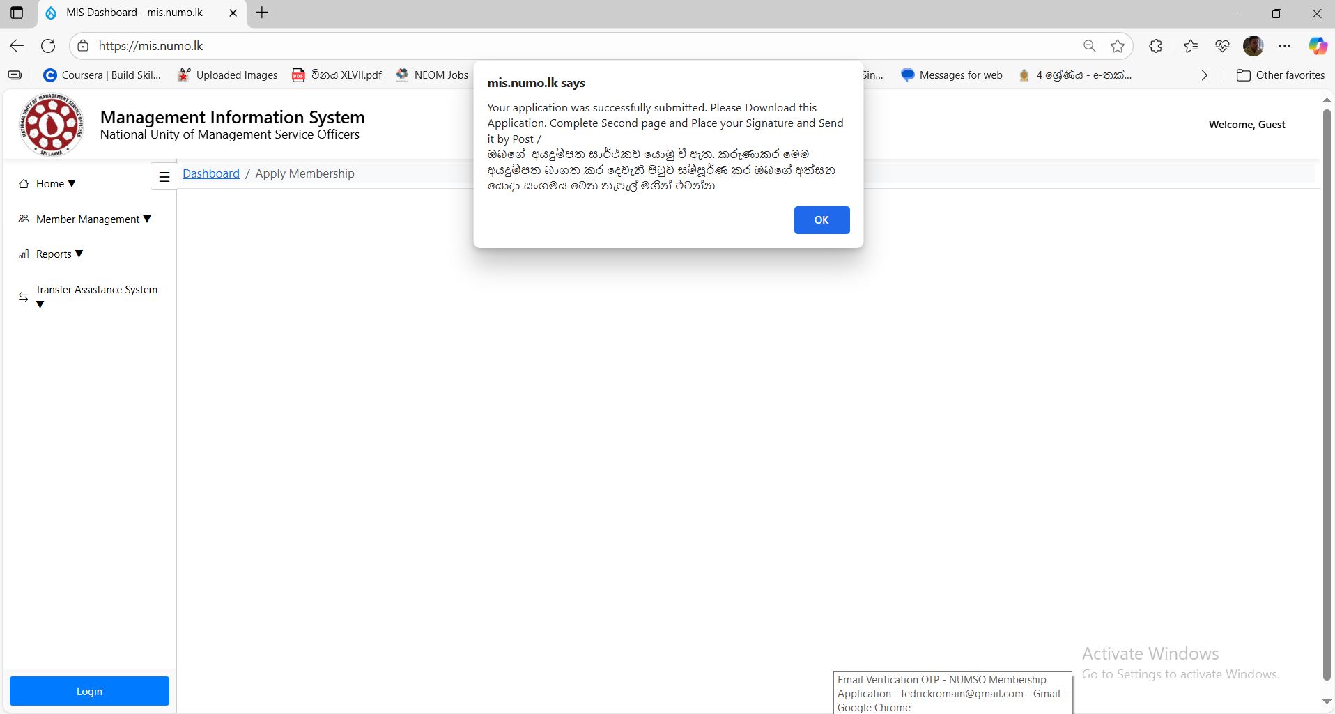Click the NUMSO organization logo
Screen dimensions: 1335x714
(52, 125)
